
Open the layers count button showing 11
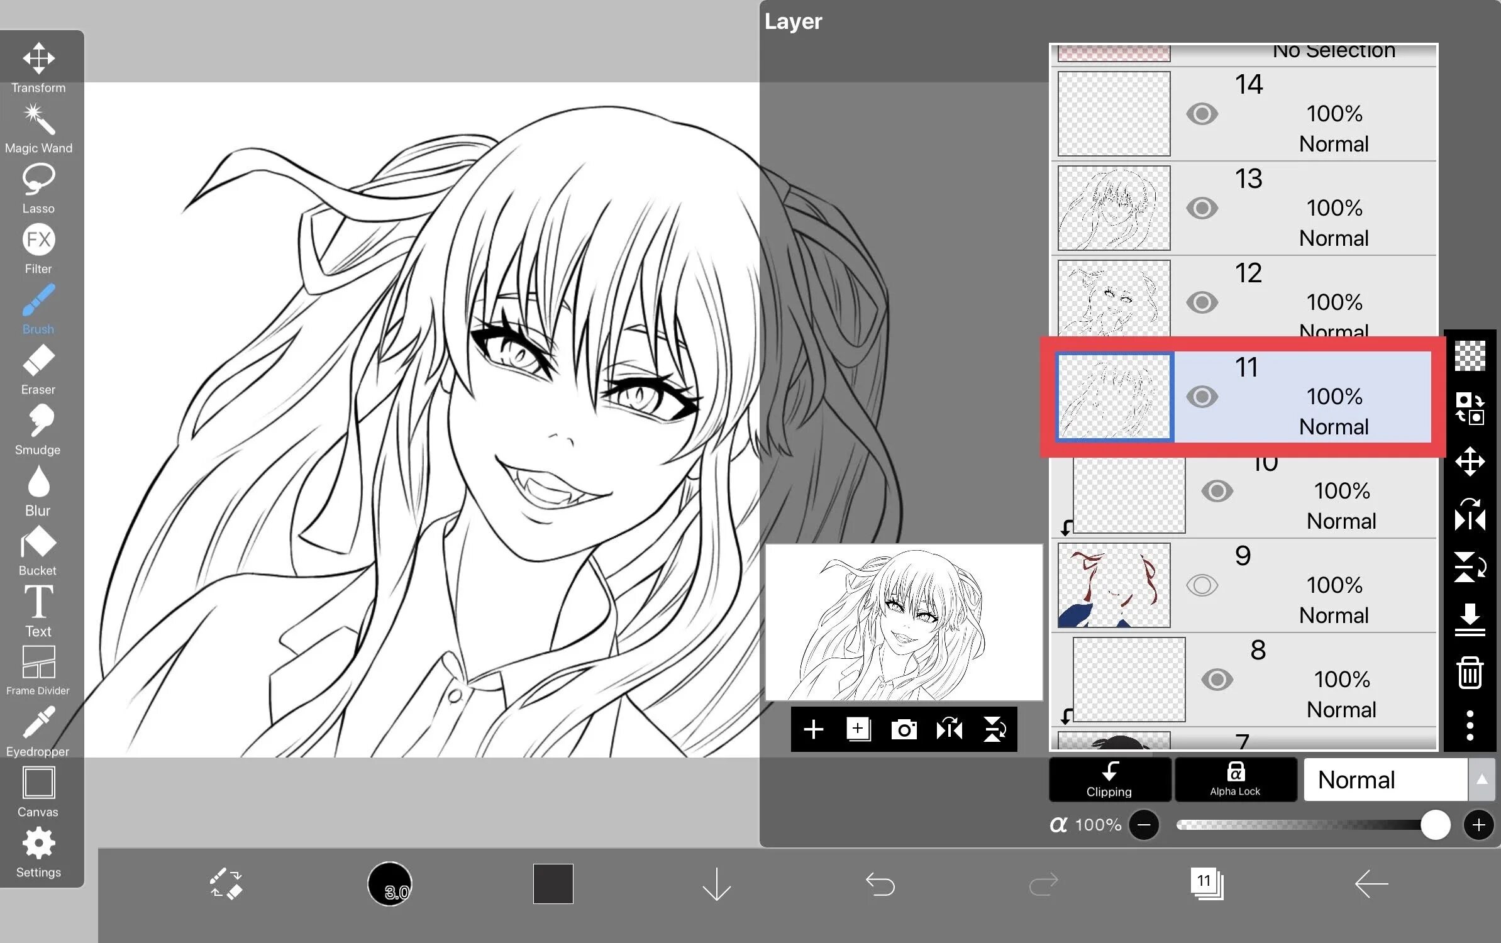pos(1205,883)
